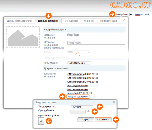Click the Загрузить документ link
Image resolution: width=152 pixels, height=130 pixels.
coord(78,97)
